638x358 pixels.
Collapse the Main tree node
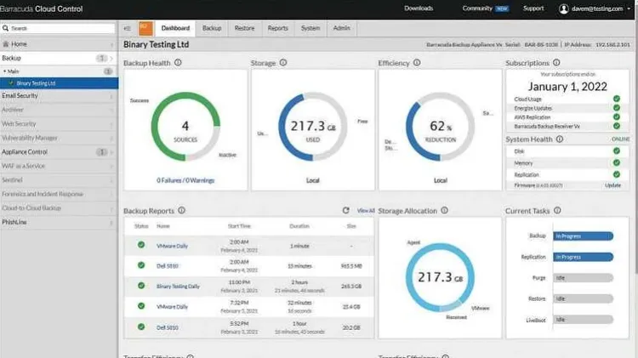[x=4, y=71]
